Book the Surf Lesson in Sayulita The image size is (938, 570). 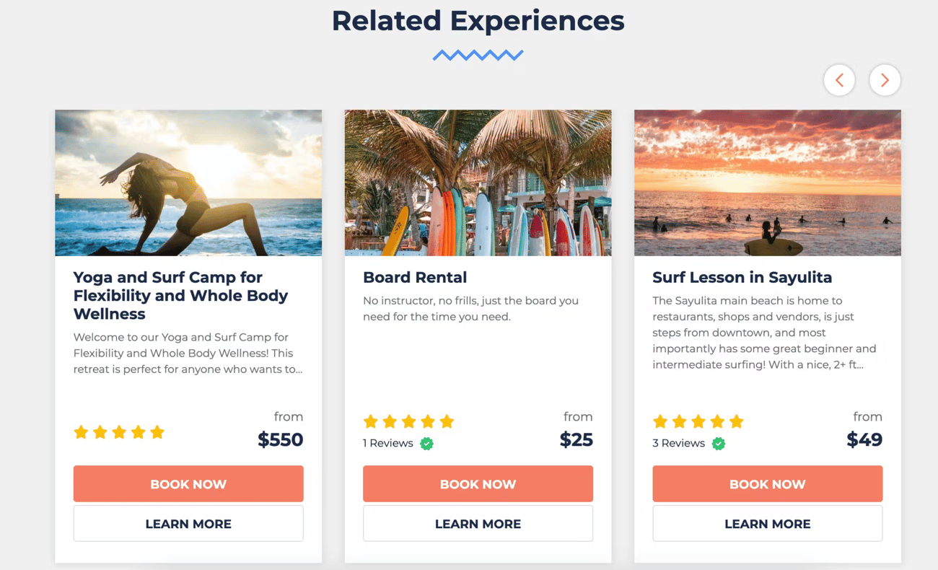(x=767, y=484)
